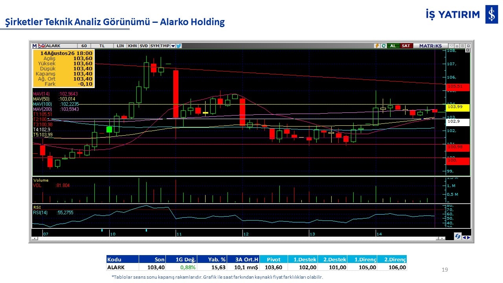Click the date marker 13 on time axis
Image resolution: width=503 pixels, height=283 pixels.
click(312, 234)
